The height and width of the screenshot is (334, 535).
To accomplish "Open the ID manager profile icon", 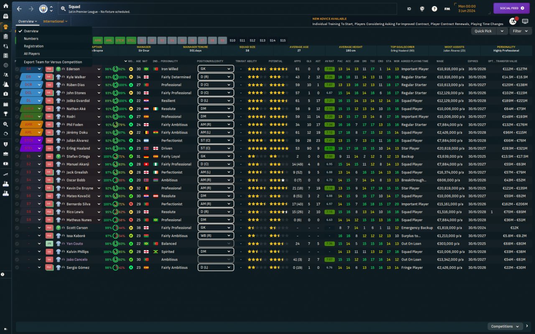I will (x=409, y=9).
